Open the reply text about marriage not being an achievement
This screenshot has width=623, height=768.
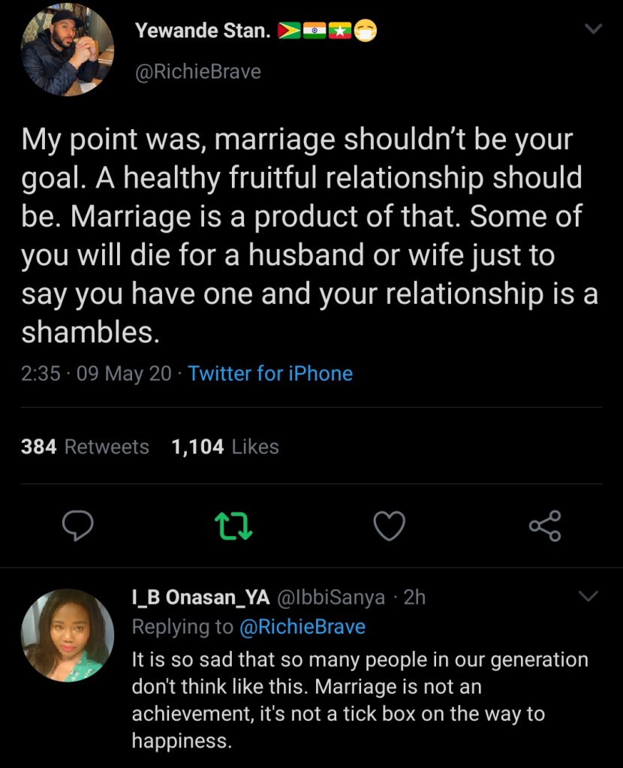(x=359, y=700)
